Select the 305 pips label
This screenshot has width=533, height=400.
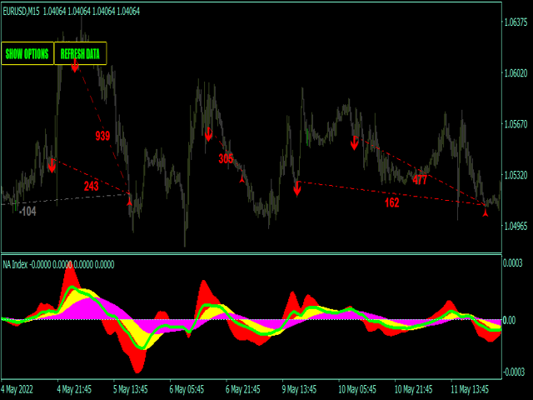[x=226, y=158]
